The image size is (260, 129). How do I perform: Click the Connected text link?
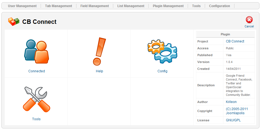(x=37, y=71)
